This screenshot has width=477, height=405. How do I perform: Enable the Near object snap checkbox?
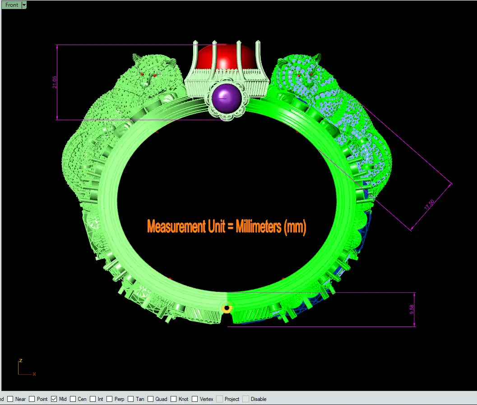(x=11, y=399)
